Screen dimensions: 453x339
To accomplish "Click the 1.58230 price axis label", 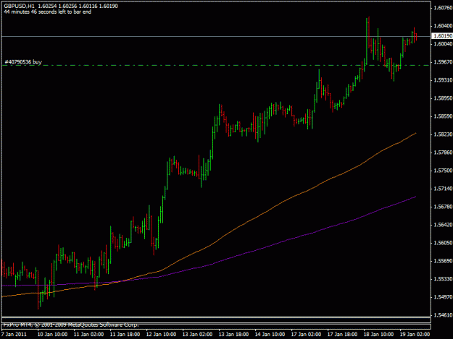I will pyautogui.click(x=443, y=134).
